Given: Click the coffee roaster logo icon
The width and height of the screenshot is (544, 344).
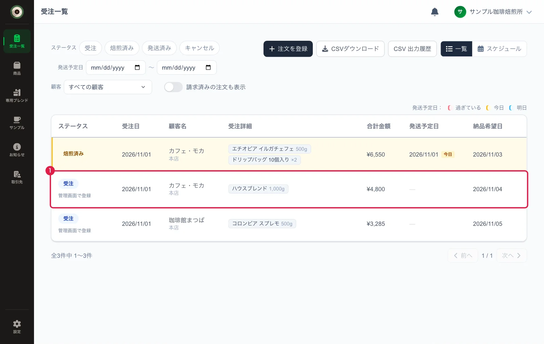Looking at the screenshot, I should point(17,12).
